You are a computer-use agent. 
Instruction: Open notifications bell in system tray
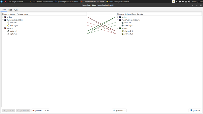click(177, 2)
